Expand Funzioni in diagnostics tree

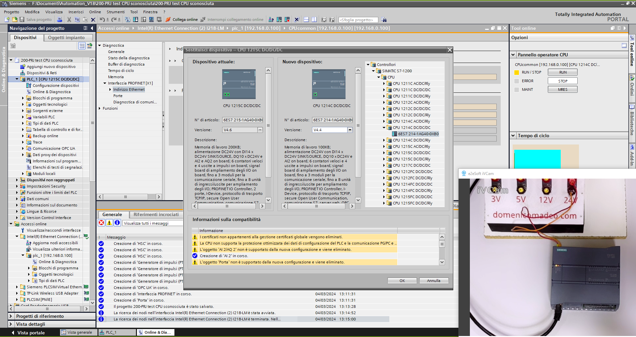coord(99,108)
